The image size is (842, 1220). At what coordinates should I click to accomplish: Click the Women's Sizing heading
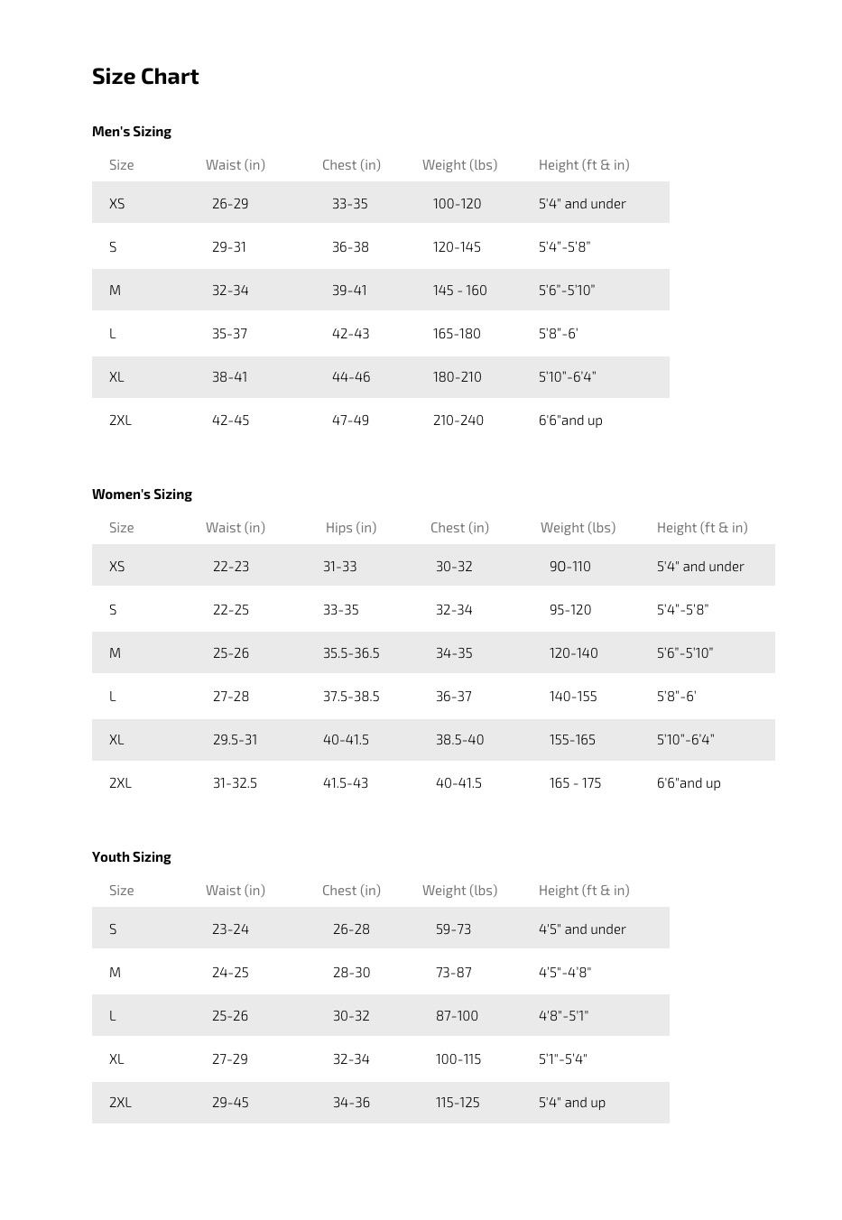(x=142, y=494)
